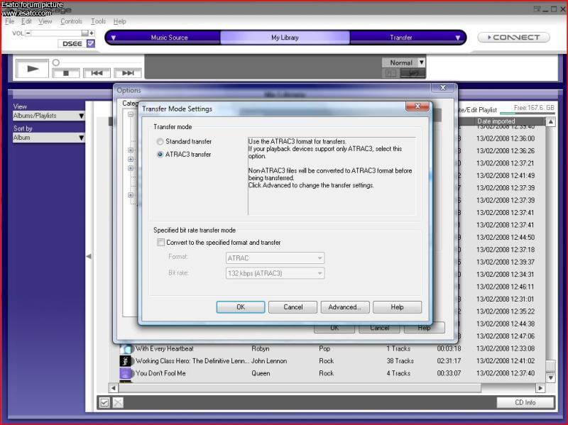Viewport: 568px width, 425px height.
Task: Click the "Free:167.6 GB" storage indicator
Action: 534,109
